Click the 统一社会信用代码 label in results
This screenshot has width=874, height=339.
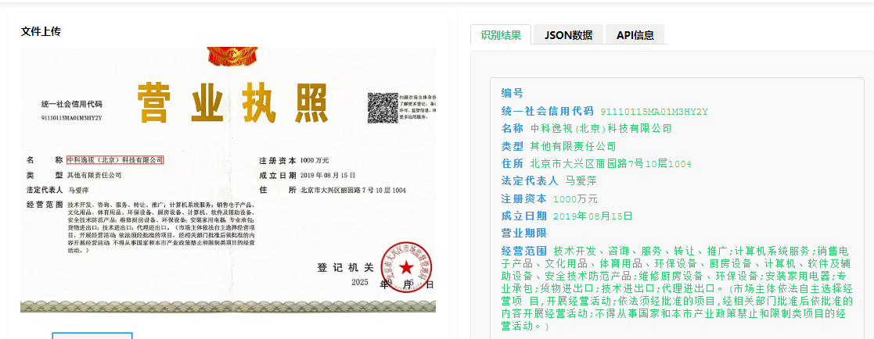point(547,111)
